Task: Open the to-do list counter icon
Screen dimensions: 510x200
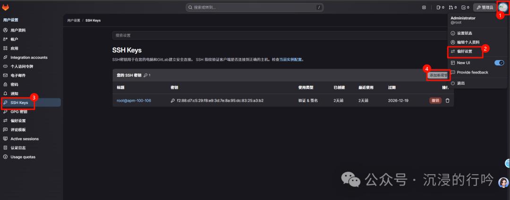Action: tap(465, 7)
